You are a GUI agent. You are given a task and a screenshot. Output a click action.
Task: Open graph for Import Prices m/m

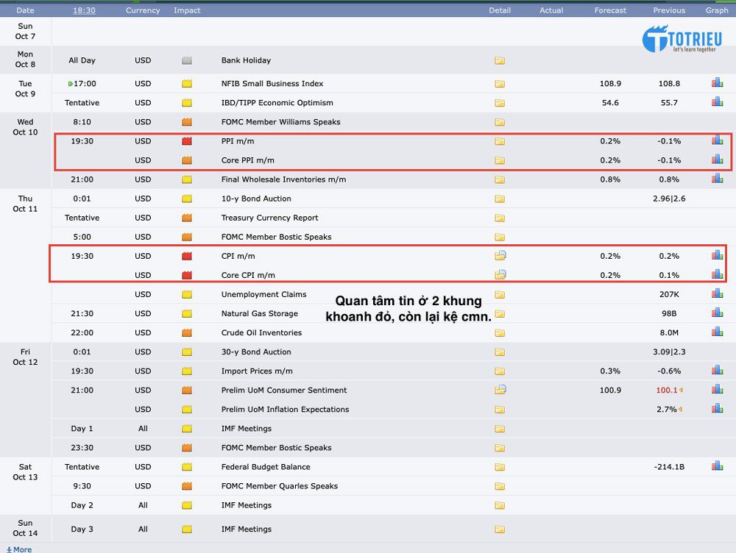tap(717, 370)
